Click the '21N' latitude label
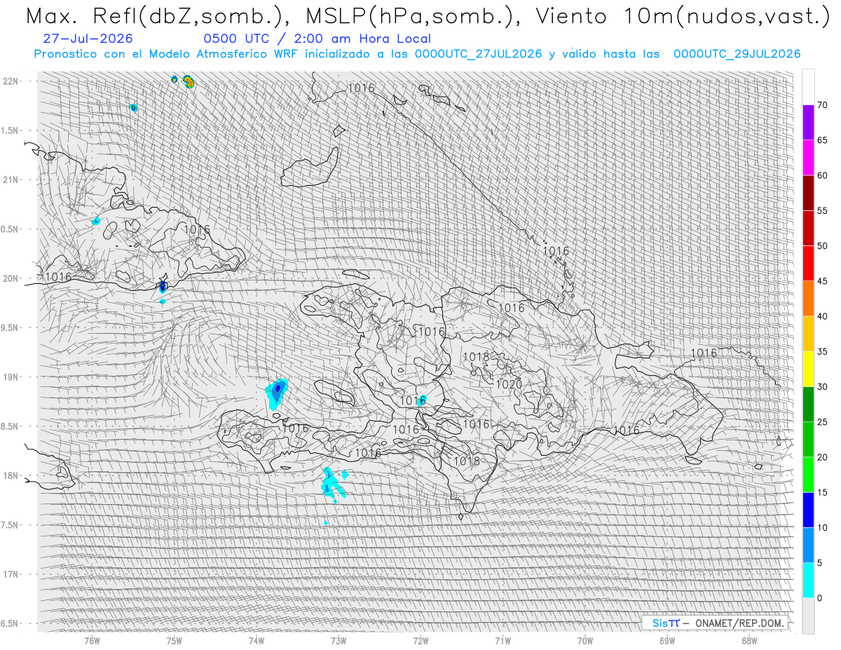The width and height of the screenshot is (841, 650). tap(11, 180)
